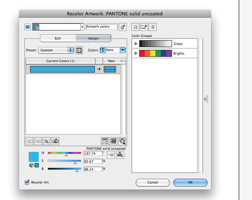Open the color mode menu icon
Viewport: 252px width, 200px height.
111,155
